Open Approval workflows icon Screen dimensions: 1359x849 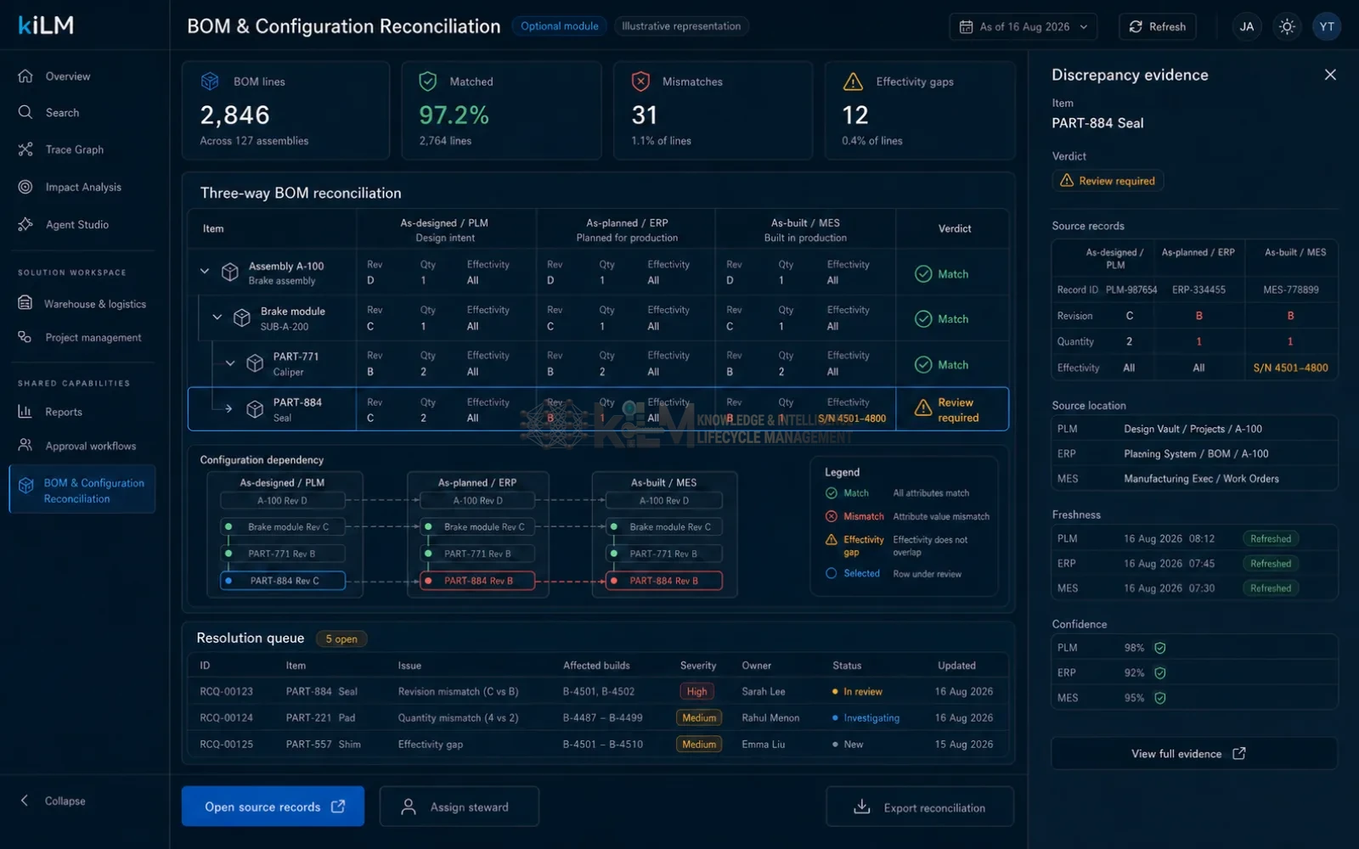25,445
